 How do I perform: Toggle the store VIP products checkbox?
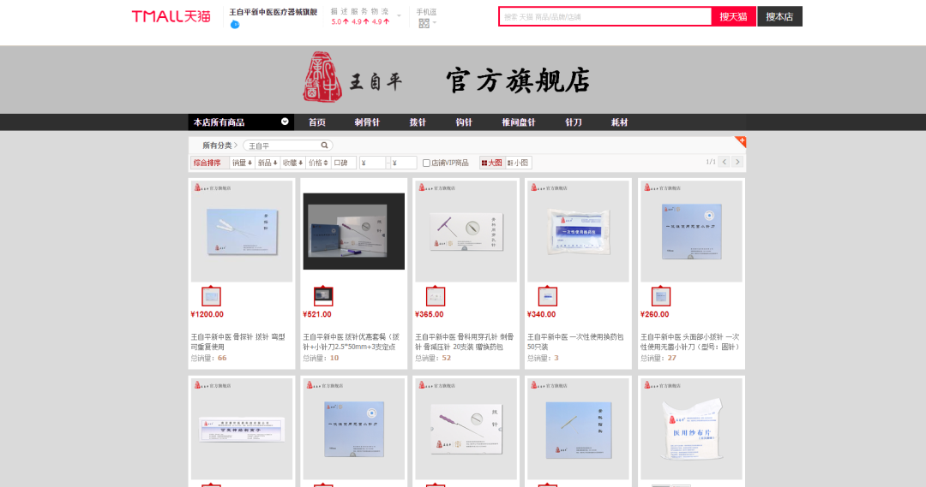click(x=426, y=163)
